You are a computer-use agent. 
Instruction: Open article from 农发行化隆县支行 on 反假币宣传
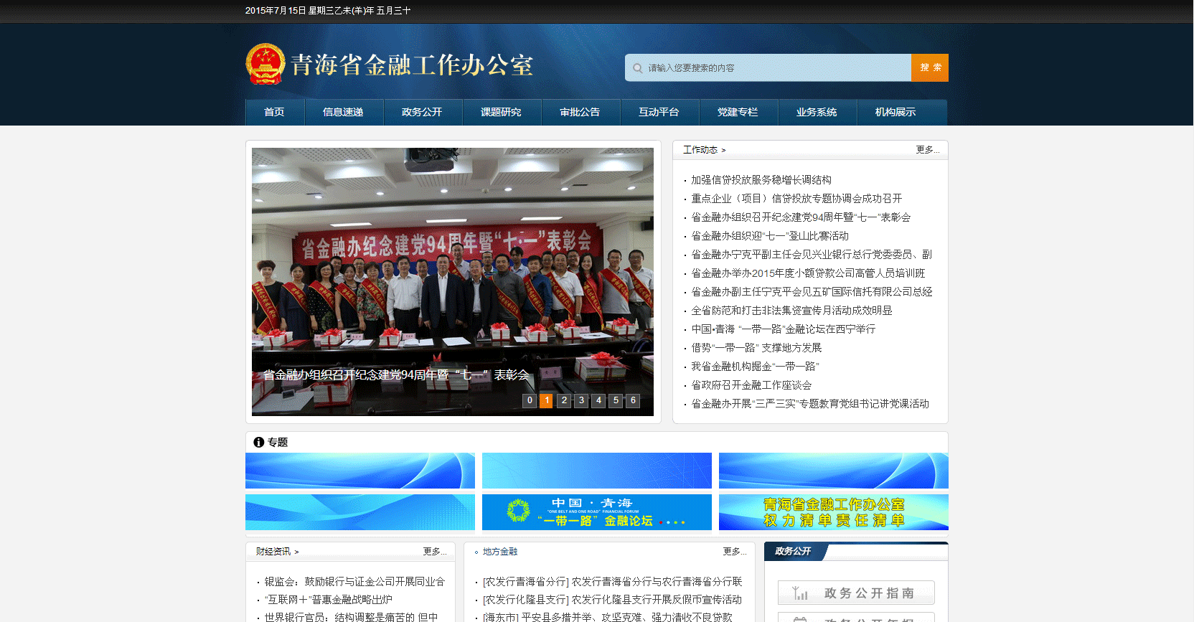click(612, 600)
